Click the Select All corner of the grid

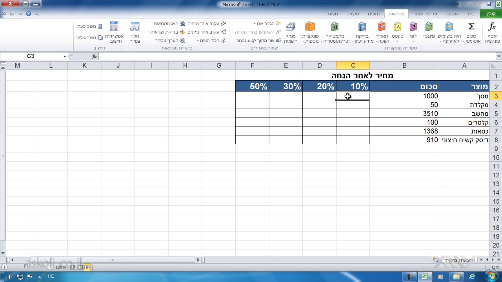pyautogui.click(x=495, y=65)
